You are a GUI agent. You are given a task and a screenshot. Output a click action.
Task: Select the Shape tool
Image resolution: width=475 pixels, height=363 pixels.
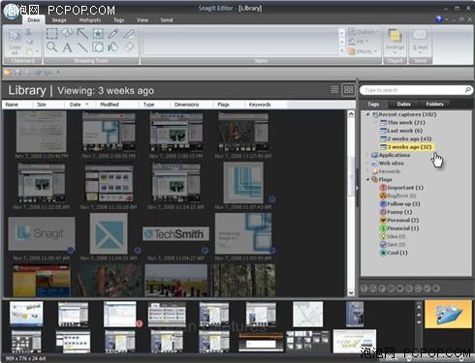pos(98,47)
